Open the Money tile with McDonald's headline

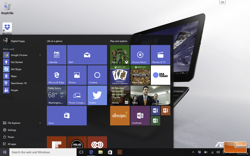(x=120, y=95)
